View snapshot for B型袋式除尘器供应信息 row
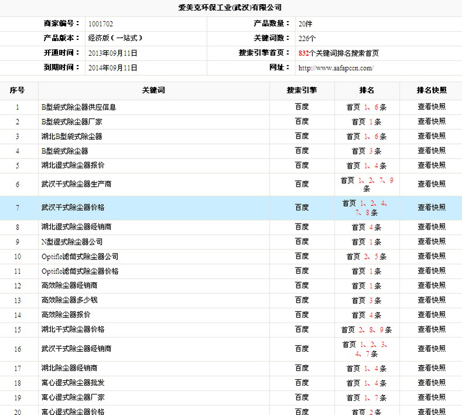Viewport: 462px width, 415px height. pos(432,107)
